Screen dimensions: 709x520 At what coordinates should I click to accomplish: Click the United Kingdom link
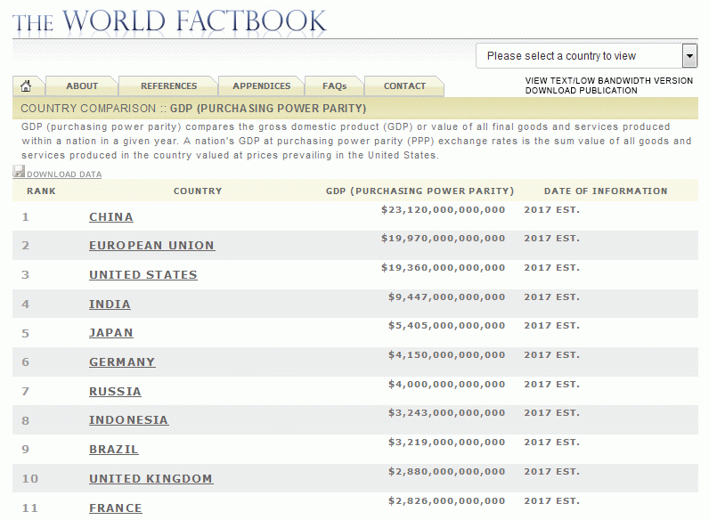point(151,479)
